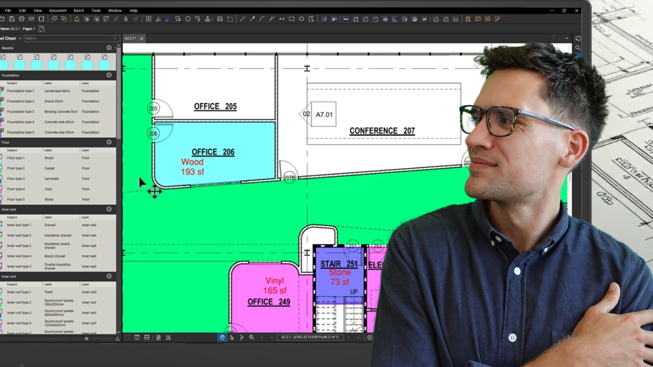Viewport: 653px width, 367px height.
Task: Select the Length measurement tool
Action: tap(346, 19)
